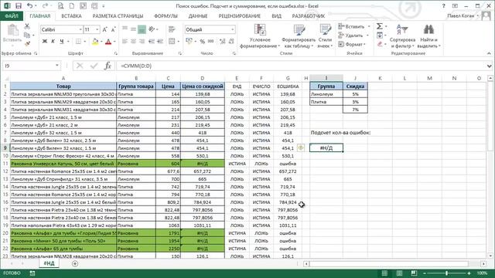
Task: Toggle italic formatting (К)
Action: pos(53,42)
